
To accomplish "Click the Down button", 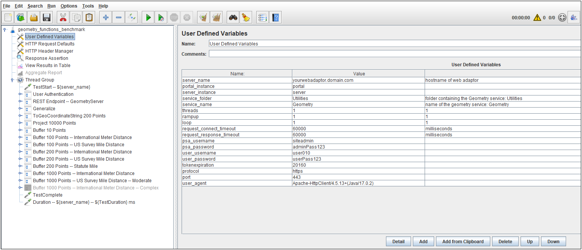I will click(554, 242).
